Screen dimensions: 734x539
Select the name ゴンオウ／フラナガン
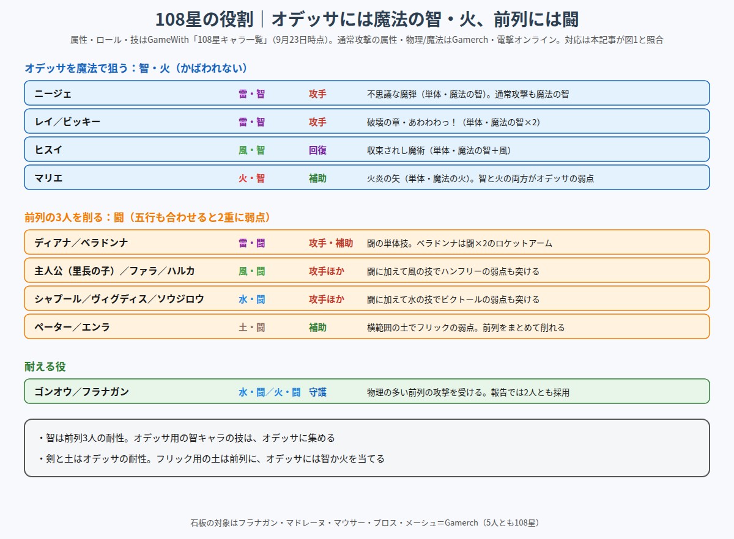tap(81, 392)
